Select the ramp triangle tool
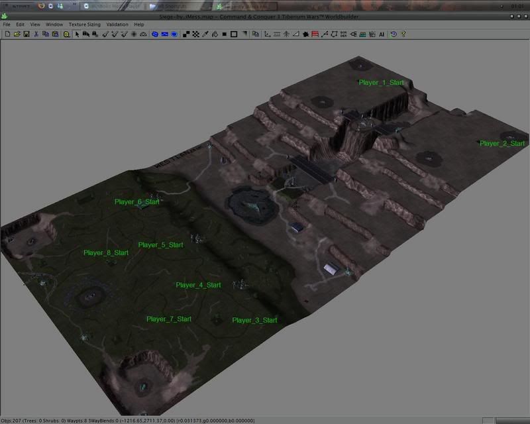 295,34
